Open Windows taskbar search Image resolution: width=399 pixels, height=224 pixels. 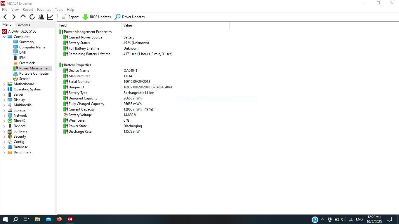(x=16, y=219)
